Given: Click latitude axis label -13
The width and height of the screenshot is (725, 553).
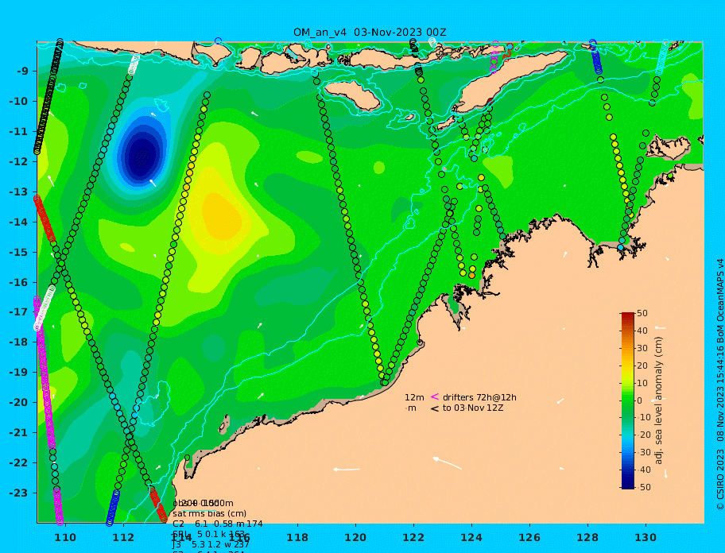Looking at the screenshot, I should point(19,191).
